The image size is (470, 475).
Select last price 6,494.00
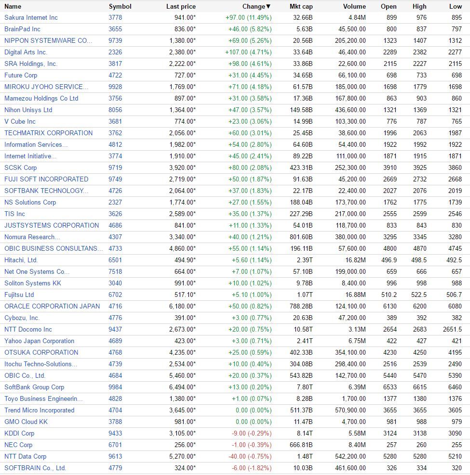182,387
